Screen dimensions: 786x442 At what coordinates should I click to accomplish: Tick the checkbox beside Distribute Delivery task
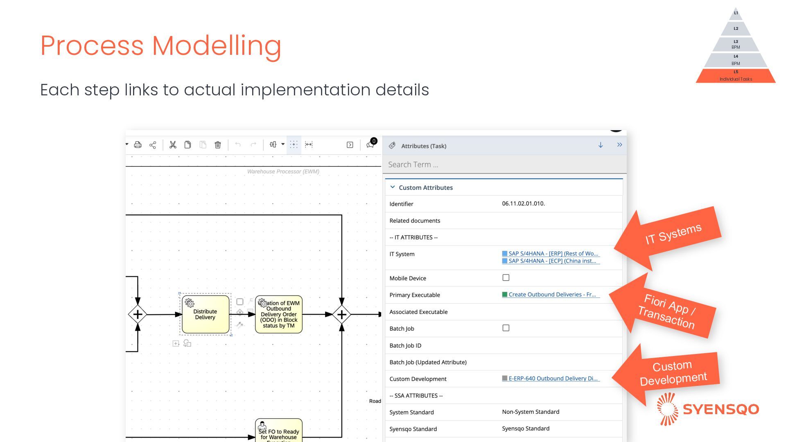click(x=240, y=302)
